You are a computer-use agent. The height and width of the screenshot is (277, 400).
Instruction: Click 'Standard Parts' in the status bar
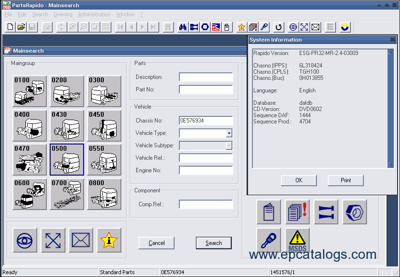pos(117,272)
